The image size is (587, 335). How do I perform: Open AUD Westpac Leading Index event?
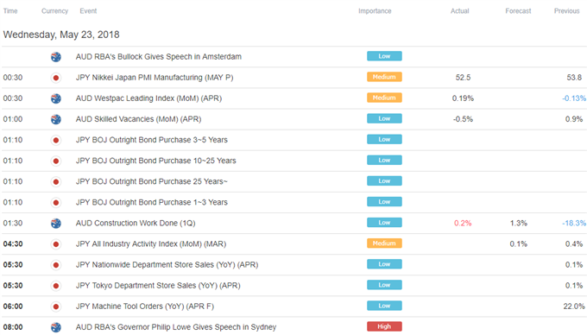coord(148,98)
